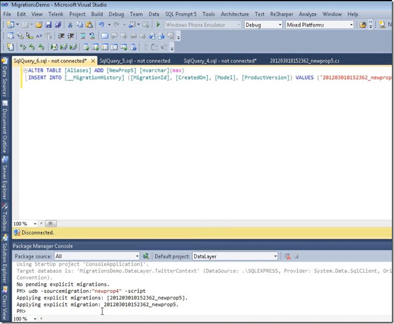Open the Debug menu

(116, 14)
